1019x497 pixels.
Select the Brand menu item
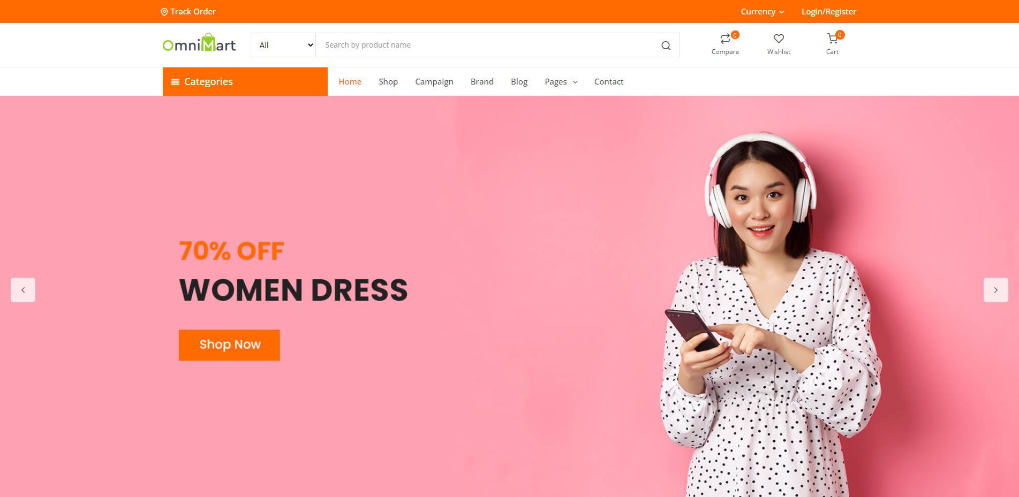[x=482, y=82]
